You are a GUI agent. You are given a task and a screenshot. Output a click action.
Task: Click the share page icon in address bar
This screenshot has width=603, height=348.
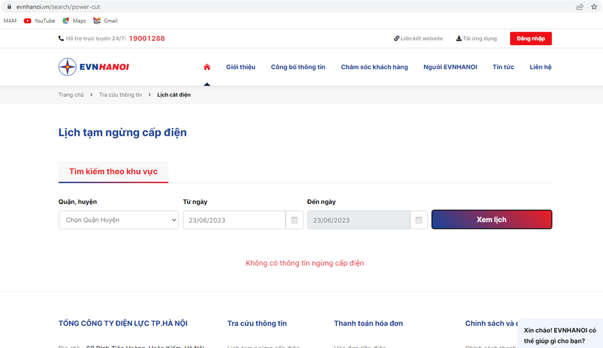pyautogui.click(x=579, y=7)
